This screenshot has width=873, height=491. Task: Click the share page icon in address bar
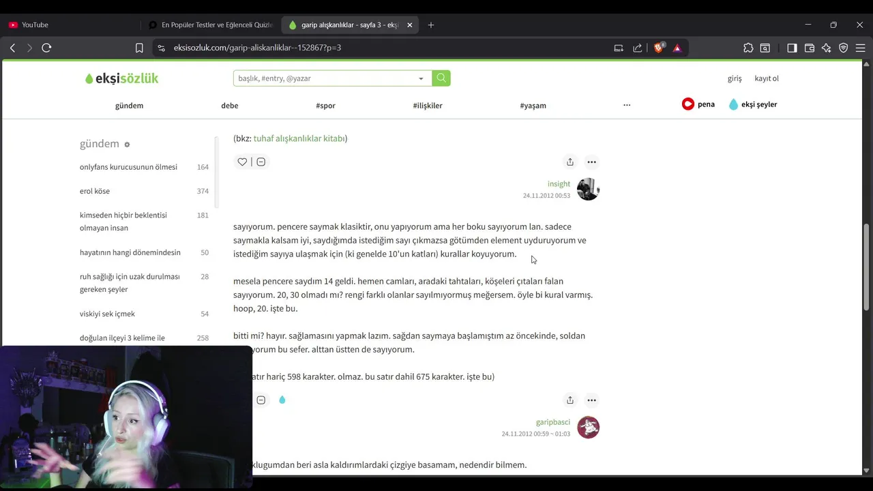pos(638,48)
